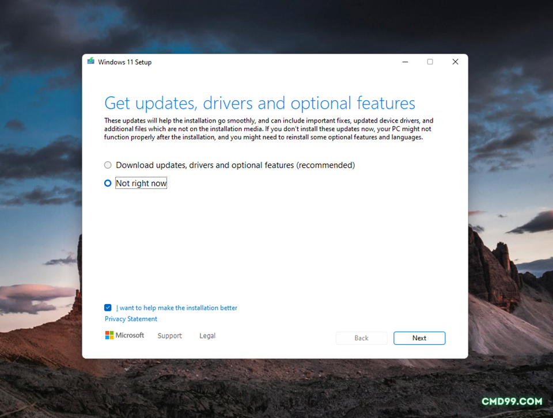Click the Microsoft logo

click(124, 335)
